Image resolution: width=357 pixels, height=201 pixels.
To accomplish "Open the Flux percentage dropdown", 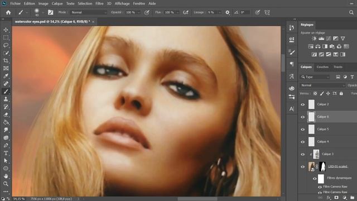I will coord(177,12).
